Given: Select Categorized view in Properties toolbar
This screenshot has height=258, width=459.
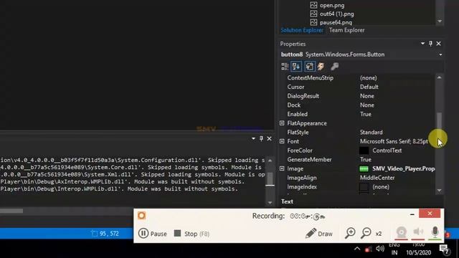Looking at the screenshot, I should (x=285, y=67).
